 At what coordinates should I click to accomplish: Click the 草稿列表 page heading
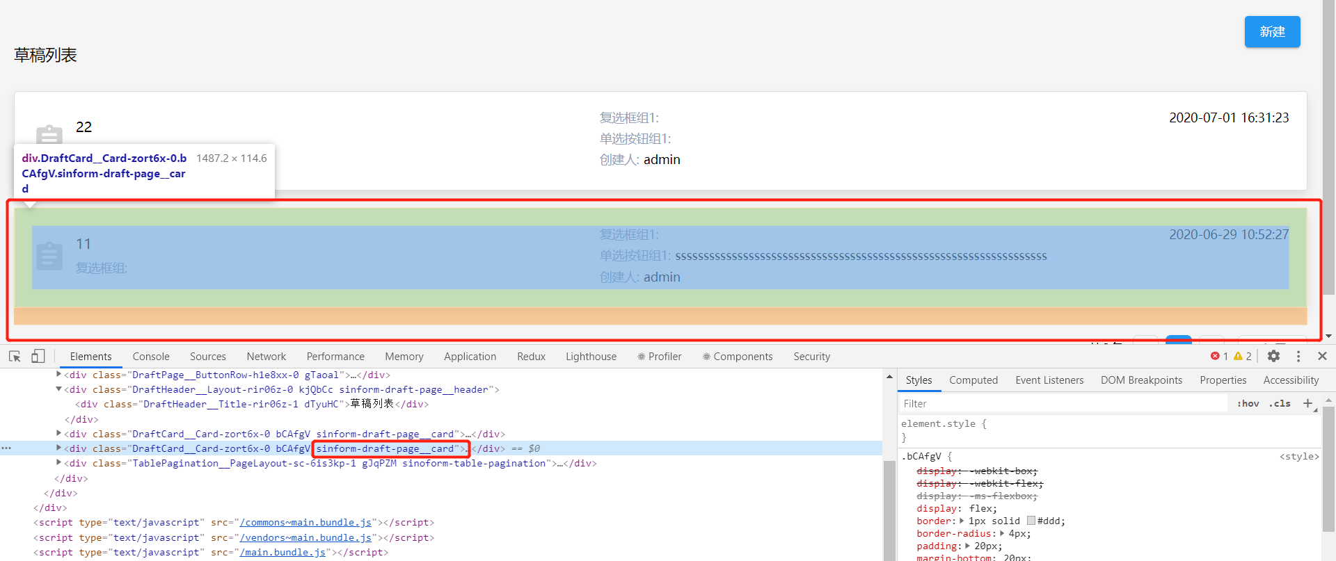coord(45,55)
